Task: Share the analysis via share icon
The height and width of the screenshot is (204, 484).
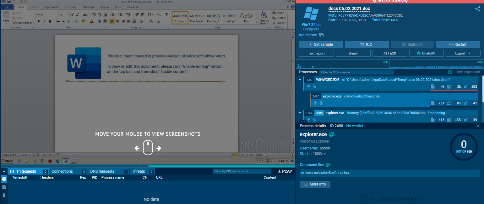Action: click(x=477, y=9)
